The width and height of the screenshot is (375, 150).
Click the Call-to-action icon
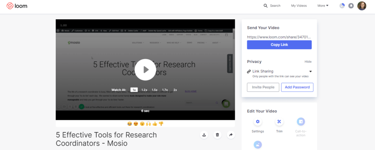[x=301, y=122]
